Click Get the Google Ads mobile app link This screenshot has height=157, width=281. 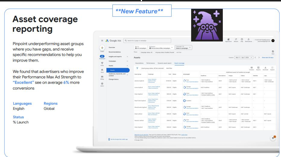pos(119,139)
